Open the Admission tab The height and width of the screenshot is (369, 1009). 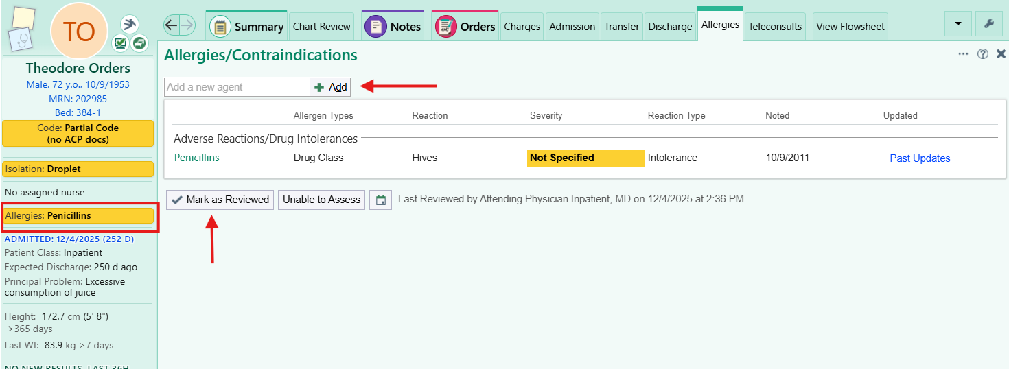tap(572, 27)
